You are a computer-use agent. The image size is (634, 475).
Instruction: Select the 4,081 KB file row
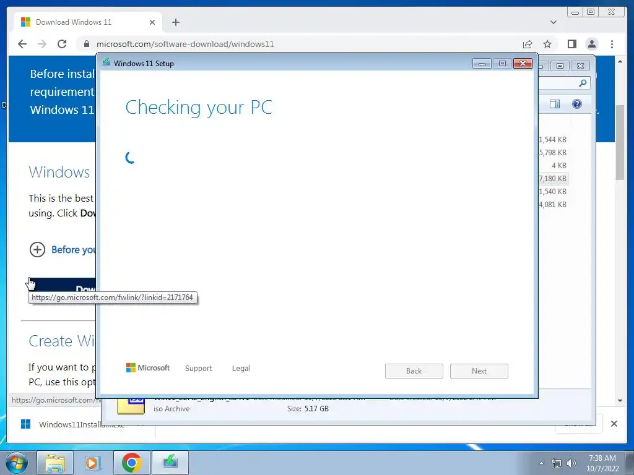tap(553, 204)
